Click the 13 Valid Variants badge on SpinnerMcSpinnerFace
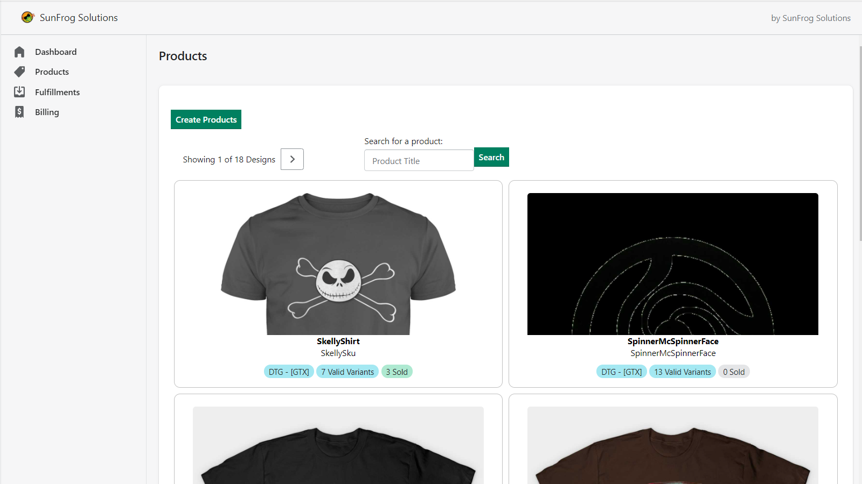This screenshot has width=862, height=484. pos(682,371)
